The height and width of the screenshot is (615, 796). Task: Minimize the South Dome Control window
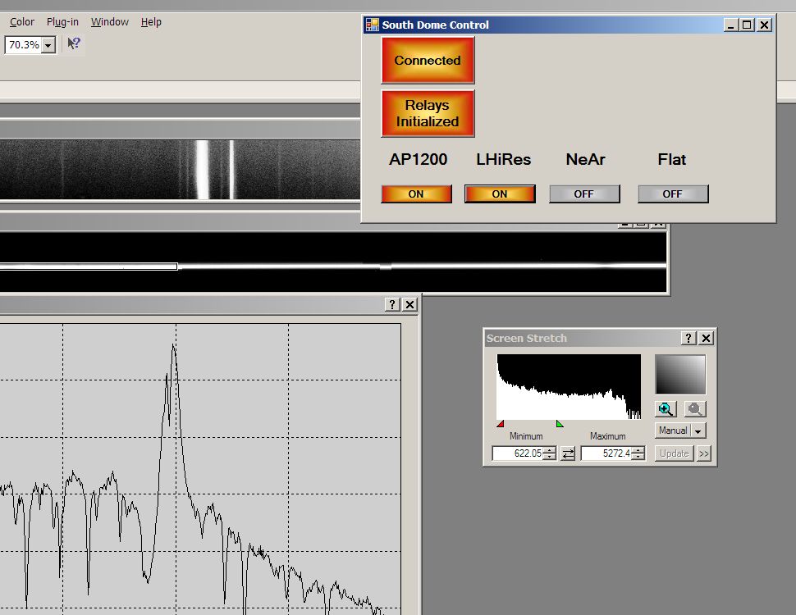pyautogui.click(x=730, y=25)
